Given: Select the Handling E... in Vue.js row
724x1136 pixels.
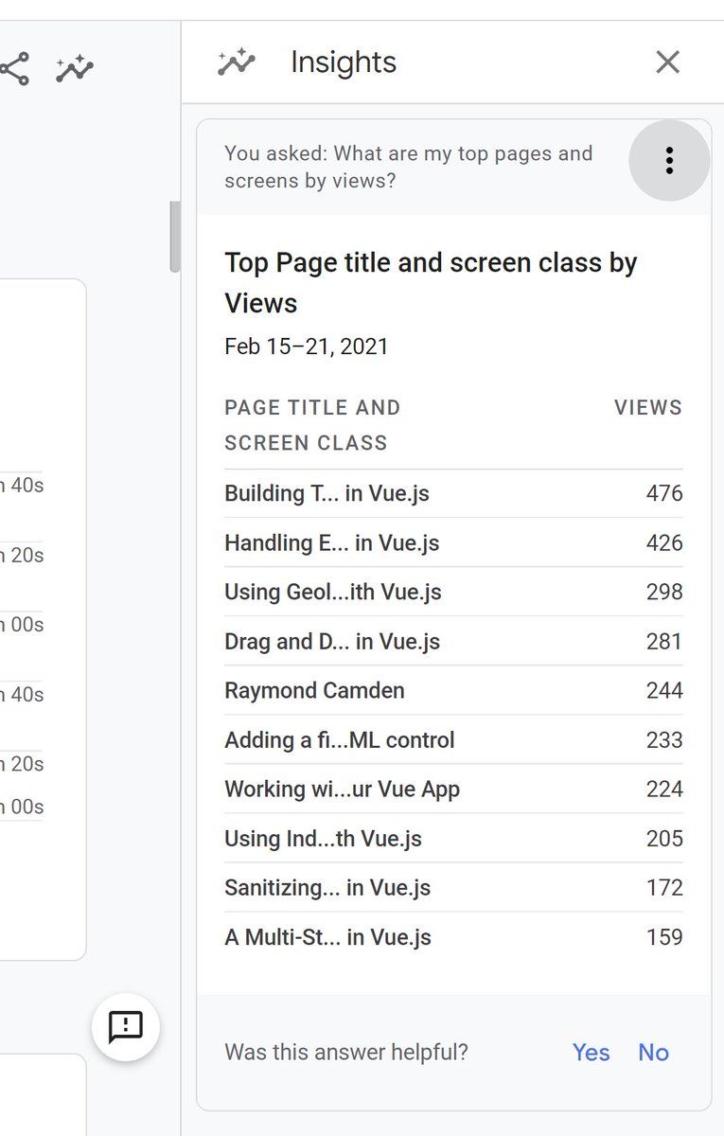Looking at the screenshot, I should point(453,542).
